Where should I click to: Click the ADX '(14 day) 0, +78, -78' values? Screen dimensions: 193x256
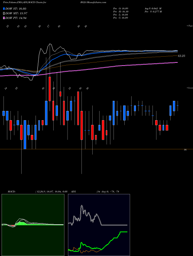(108, 192)
